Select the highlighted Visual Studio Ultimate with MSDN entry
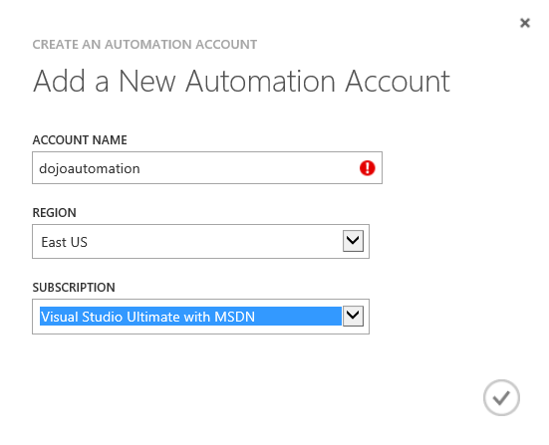 [190, 317]
